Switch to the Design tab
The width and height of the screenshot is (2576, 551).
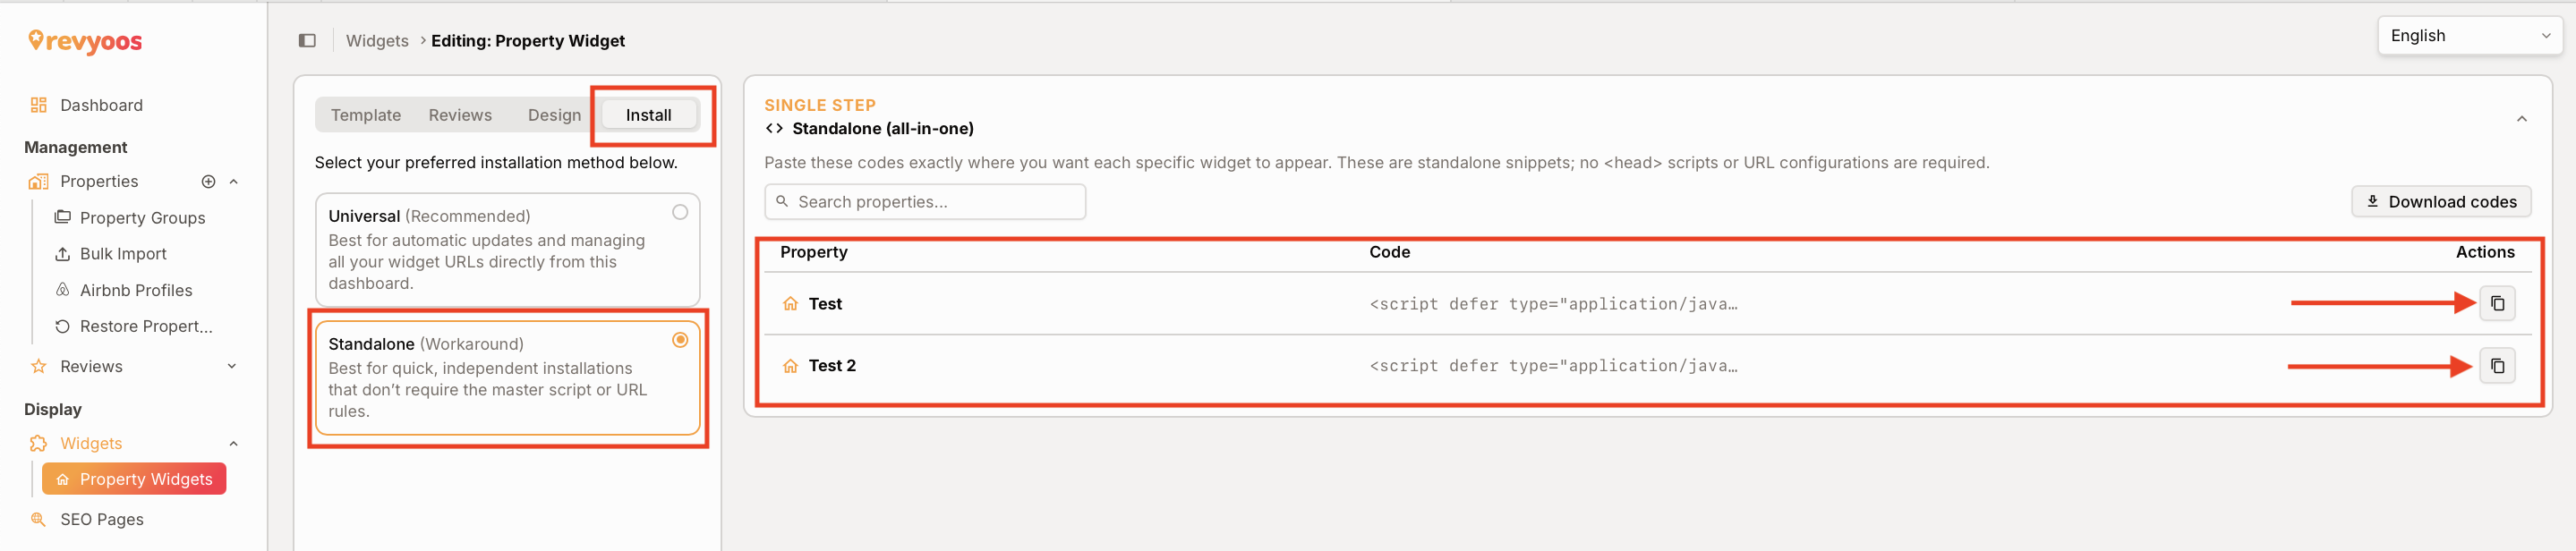pos(554,115)
